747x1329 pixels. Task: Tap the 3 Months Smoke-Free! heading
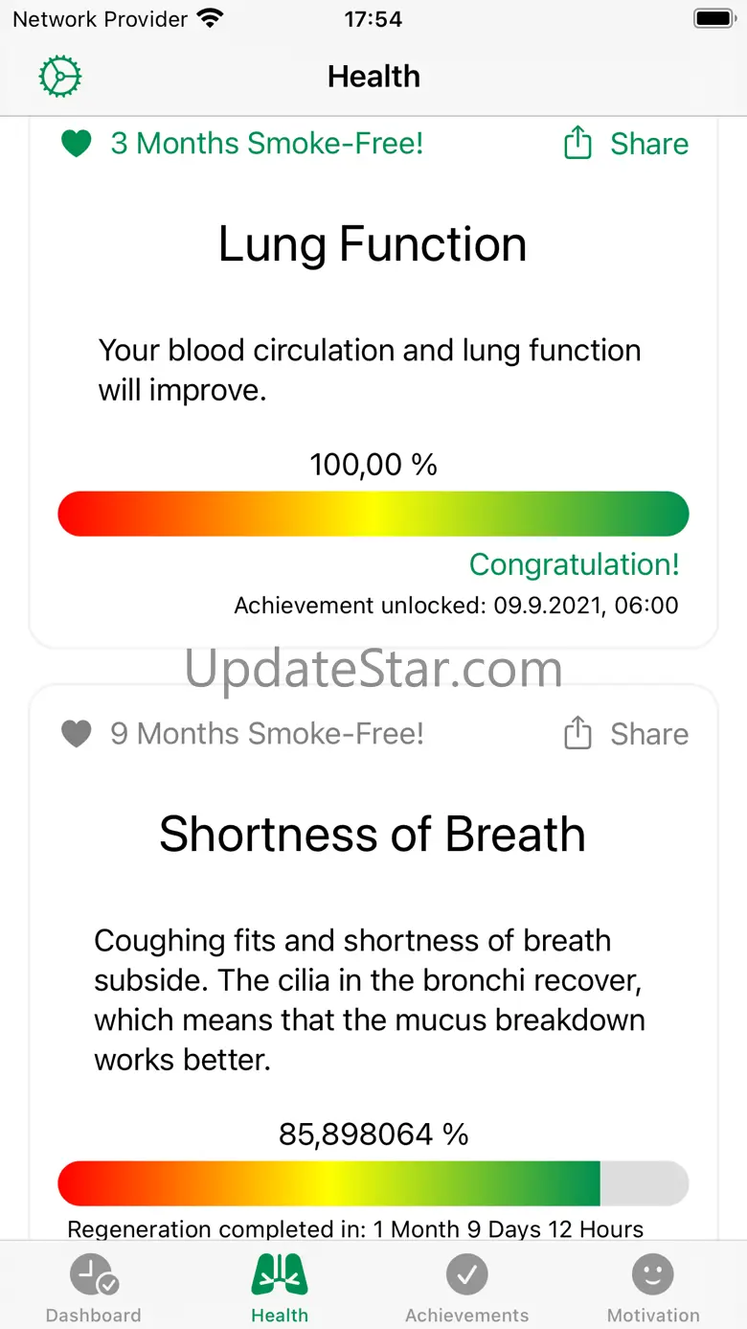pos(267,144)
